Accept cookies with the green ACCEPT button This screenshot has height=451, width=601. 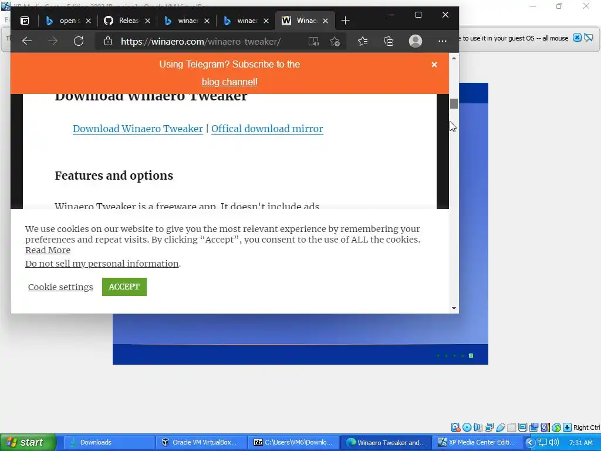pyautogui.click(x=124, y=287)
